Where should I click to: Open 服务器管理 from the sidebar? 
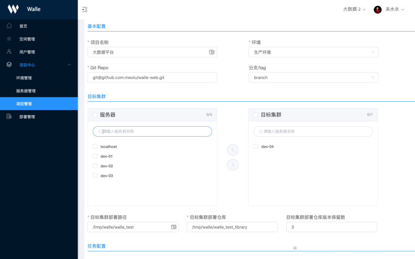tap(26, 91)
